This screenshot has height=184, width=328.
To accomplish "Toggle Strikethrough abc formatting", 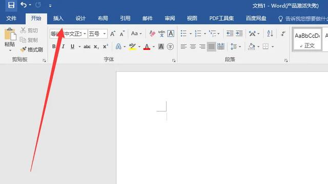I will point(87,47).
